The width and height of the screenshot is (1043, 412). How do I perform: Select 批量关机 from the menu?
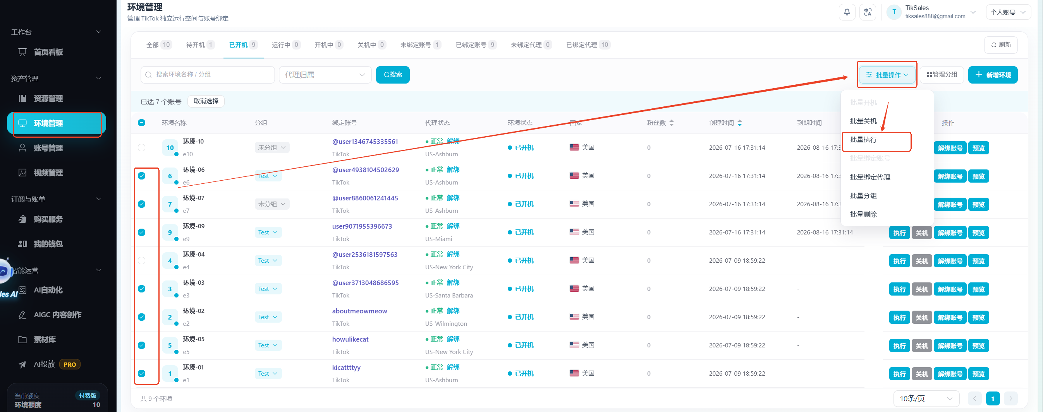(863, 121)
